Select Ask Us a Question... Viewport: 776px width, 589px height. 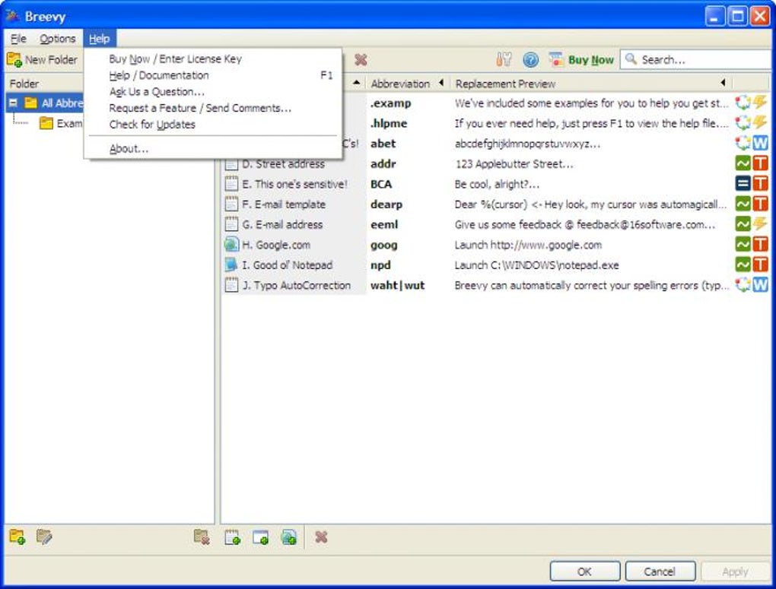pos(214,91)
